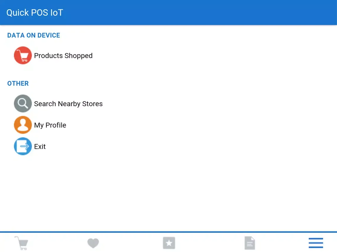
Task: Switch to the shopping cart bottom tab
Action: click(21, 243)
